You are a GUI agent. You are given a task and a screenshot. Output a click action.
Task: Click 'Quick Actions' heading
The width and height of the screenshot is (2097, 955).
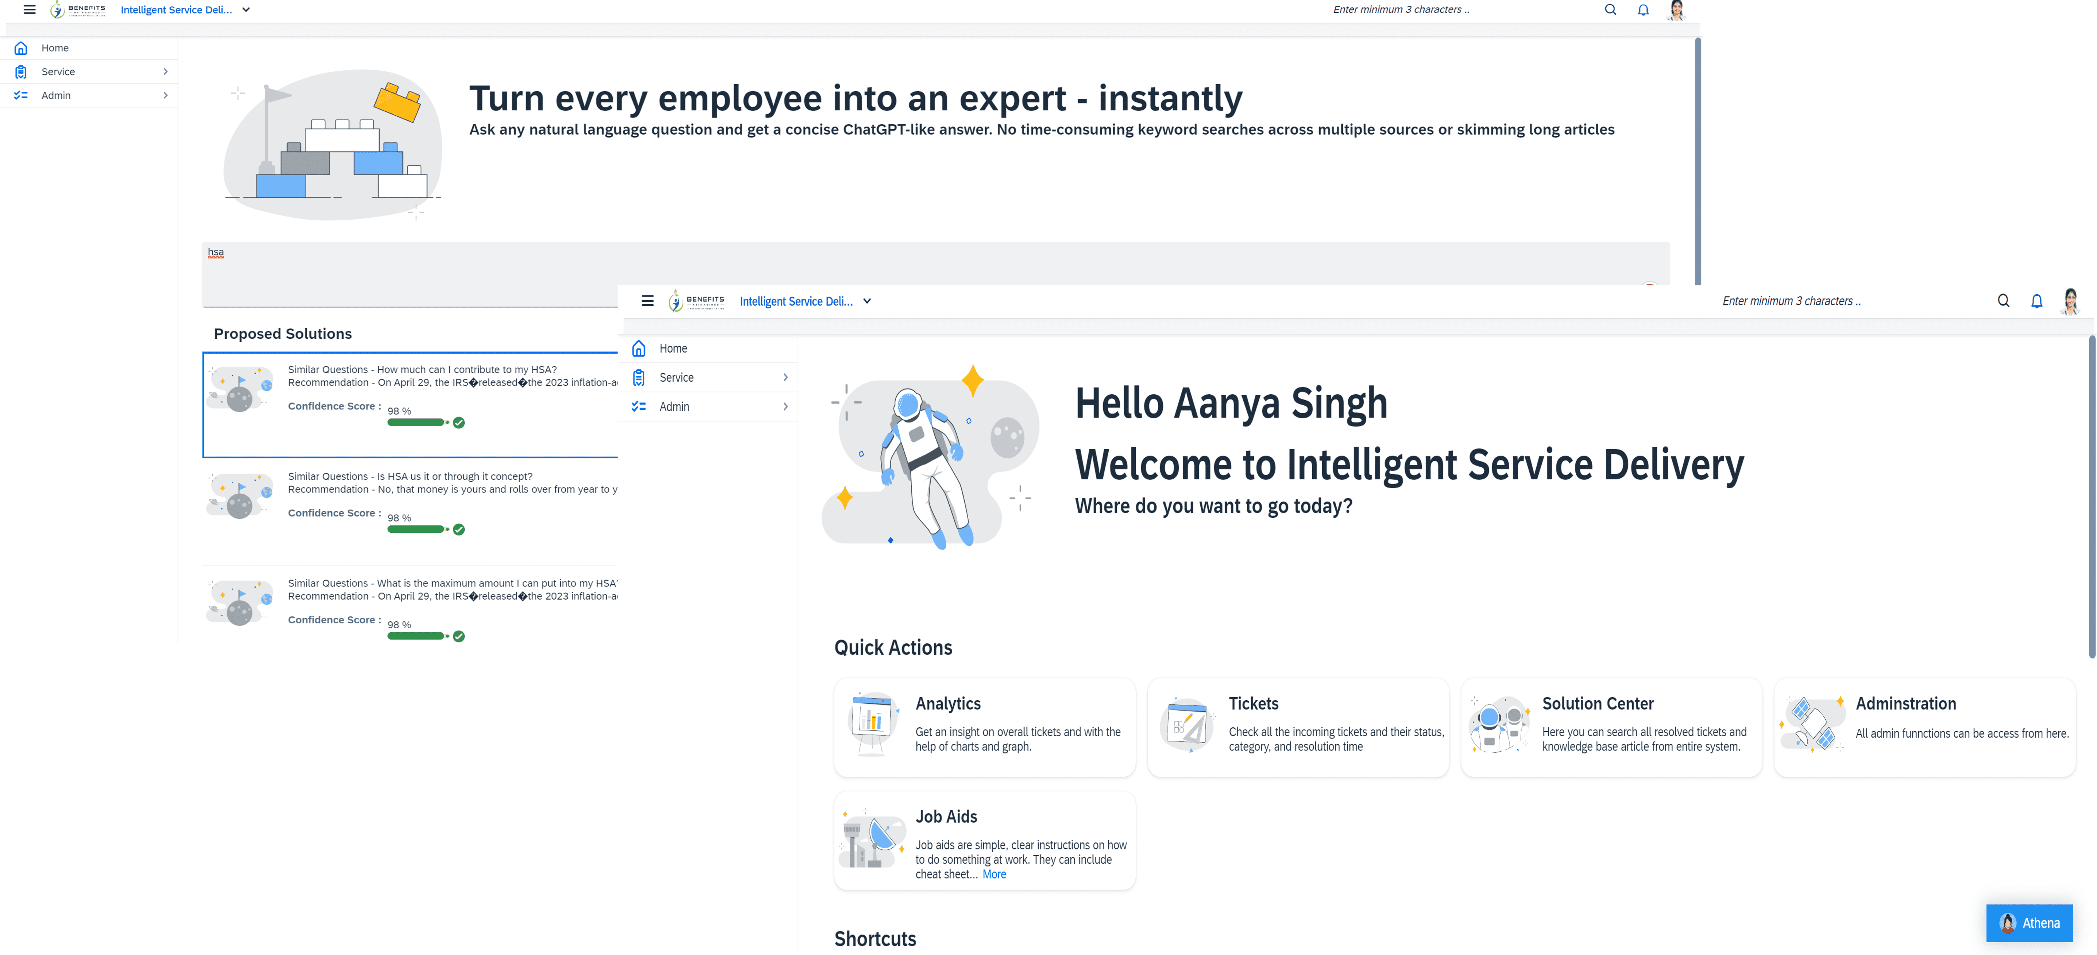pos(893,648)
